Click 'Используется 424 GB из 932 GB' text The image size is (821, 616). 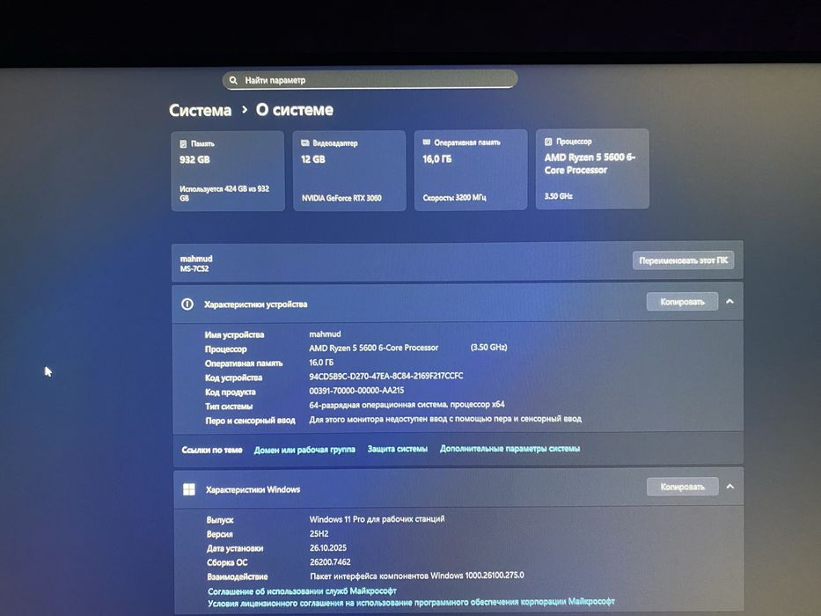coord(224,194)
